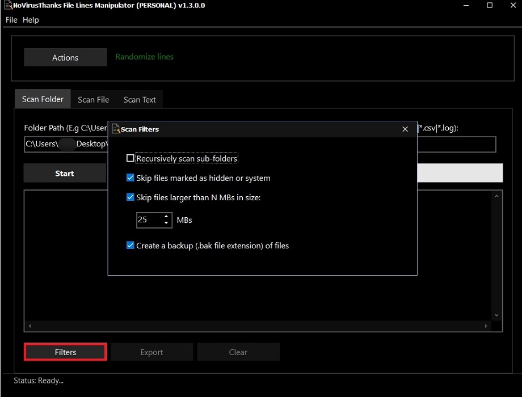This screenshot has height=397, width=522.
Task: Switch to the Scan File tab
Action: [93, 99]
